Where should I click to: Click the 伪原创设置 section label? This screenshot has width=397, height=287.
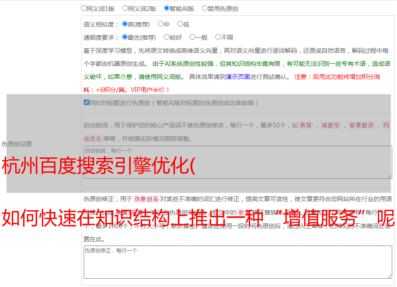point(17,144)
